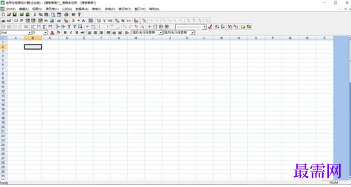Insert a sum with the Sigma icon
The height and width of the screenshot is (187, 351).
coord(73,21)
